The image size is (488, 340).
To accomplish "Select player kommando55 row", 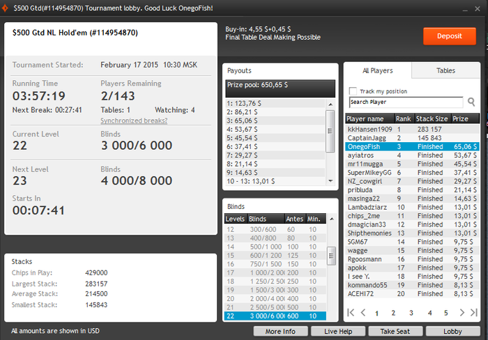I will click(413, 285).
